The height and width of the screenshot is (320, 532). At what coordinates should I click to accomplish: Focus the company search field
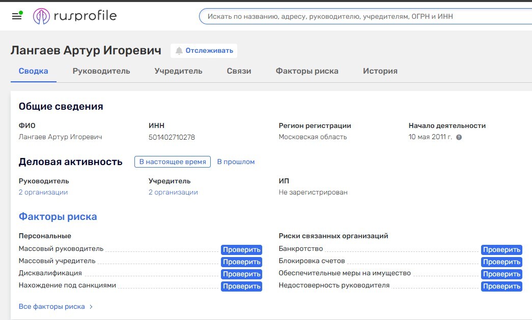[x=366, y=16]
